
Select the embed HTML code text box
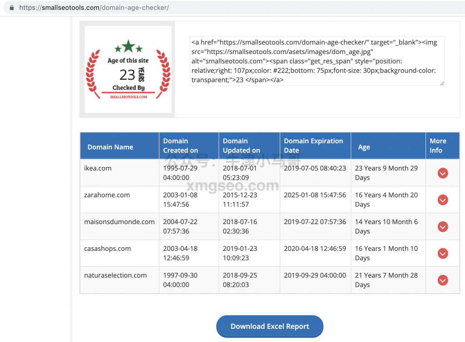pyautogui.click(x=317, y=61)
